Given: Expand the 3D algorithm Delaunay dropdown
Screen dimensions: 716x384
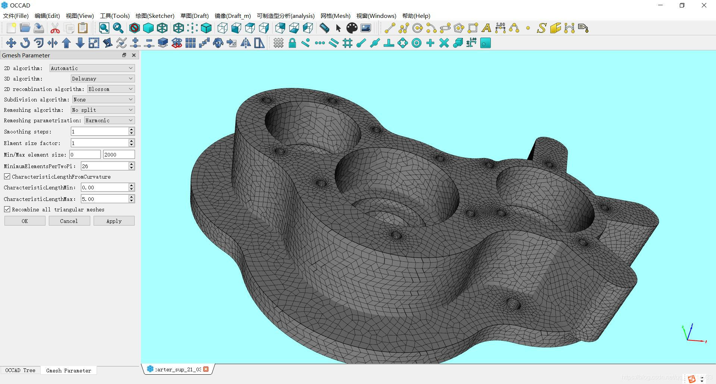Looking at the screenshot, I should click(103, 79).
